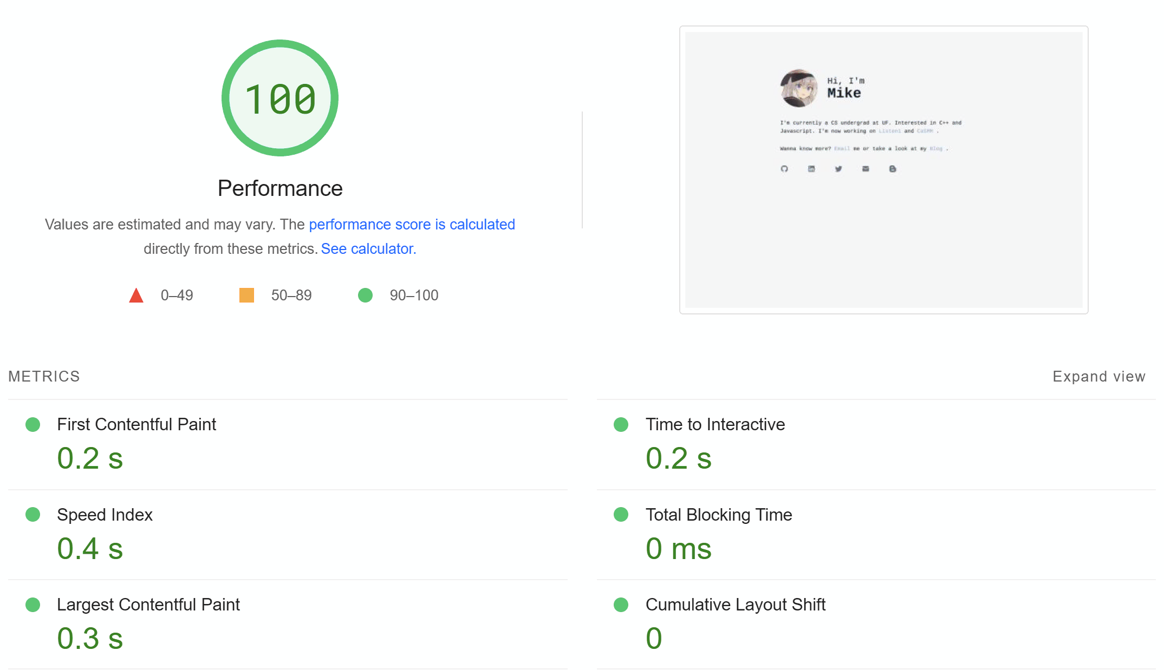
Task: Open the 'See calculator.' link
Action: tap(368, 249)
